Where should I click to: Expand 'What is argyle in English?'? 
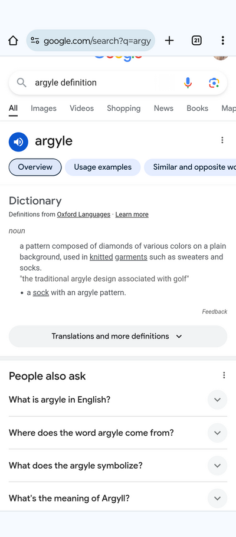tap(118, 400)
